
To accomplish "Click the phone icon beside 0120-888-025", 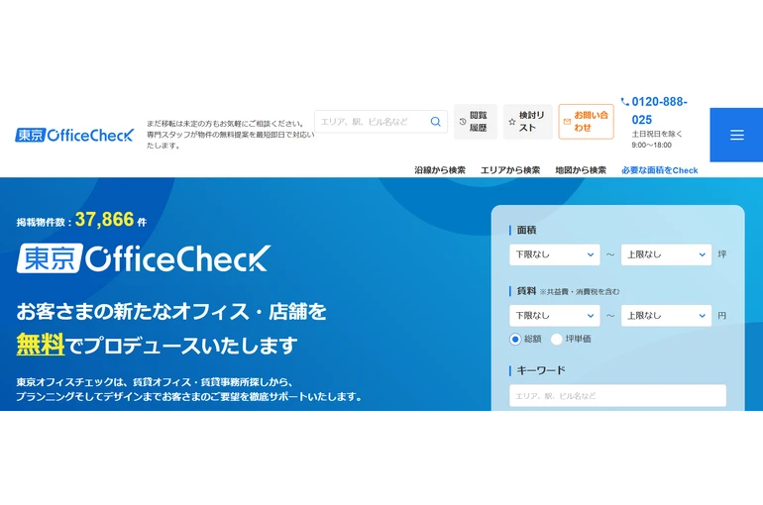I will coord(625,102).
